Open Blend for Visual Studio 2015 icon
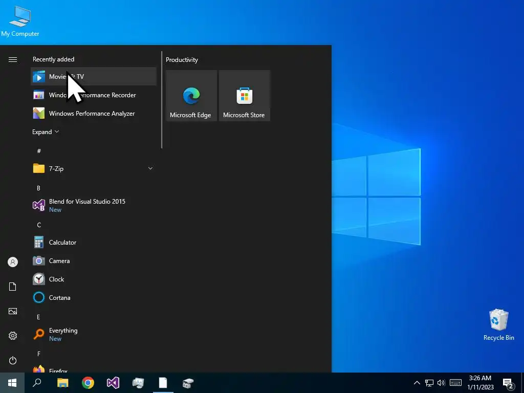The image size is (524, 393). 39,205
